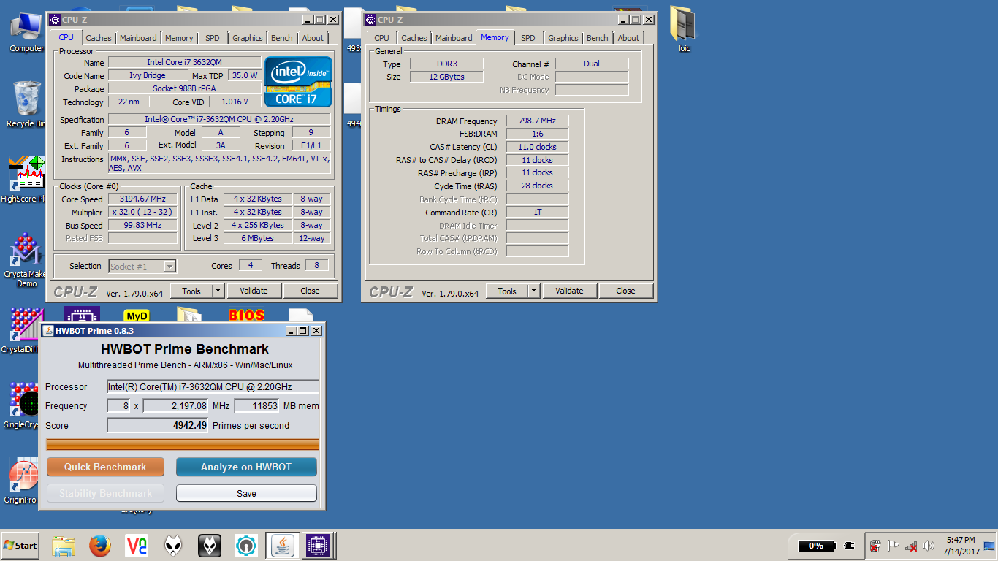This screenshot has height=561, width=998.
Task: Click Analyze on HWBOT button
Action: pyautogui.click(x=246, y=467)
